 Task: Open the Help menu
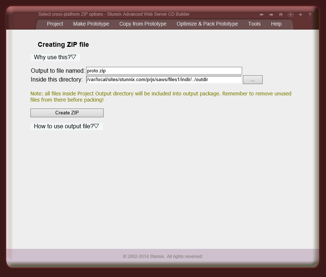[276, 24]
